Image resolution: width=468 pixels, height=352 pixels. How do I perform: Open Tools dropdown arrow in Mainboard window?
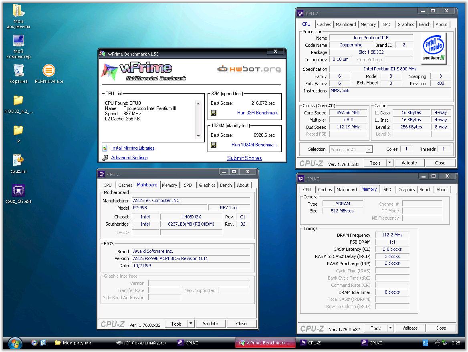pyautogui.click(x=191, y=323)
